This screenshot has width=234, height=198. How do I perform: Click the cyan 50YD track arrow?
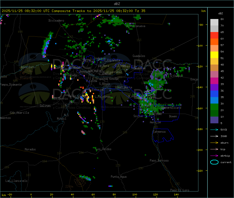(x=214, y=130)
